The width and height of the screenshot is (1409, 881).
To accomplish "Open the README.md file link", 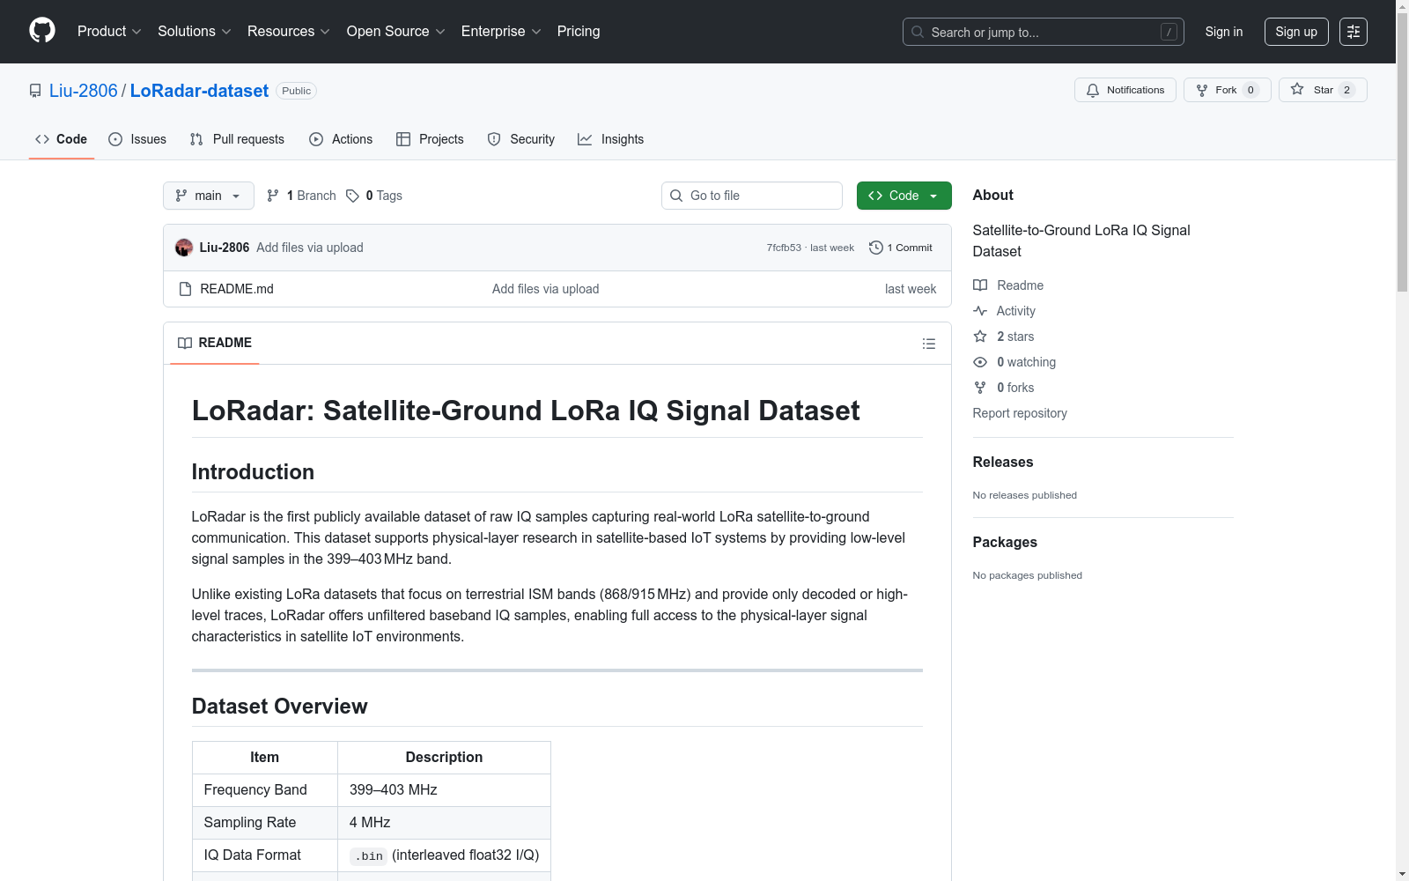I will [x=237, y=289].
